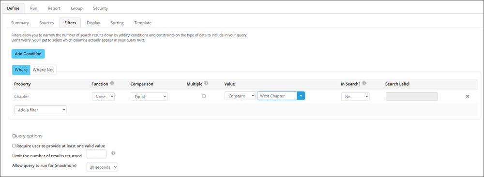Screen dimensions: 484x177
Task: Enable Require user to provide valid value
Action: [14, 146]
